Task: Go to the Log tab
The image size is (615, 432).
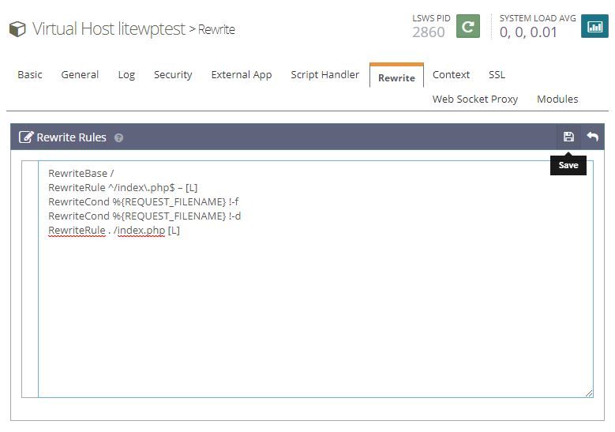Action: pyautogui.click(x=126, y=74)
